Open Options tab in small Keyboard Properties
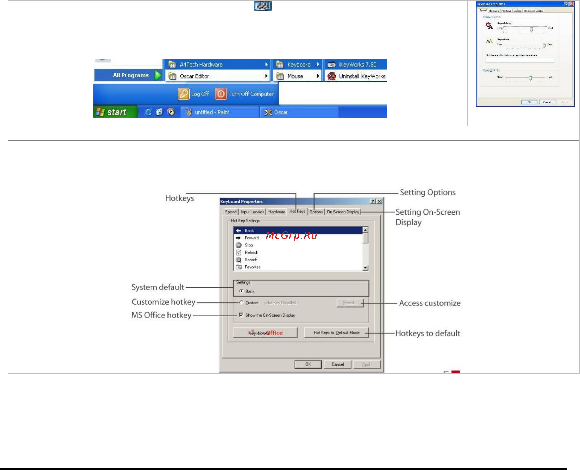This screenshot has width=580, height=470. point(517,11)
